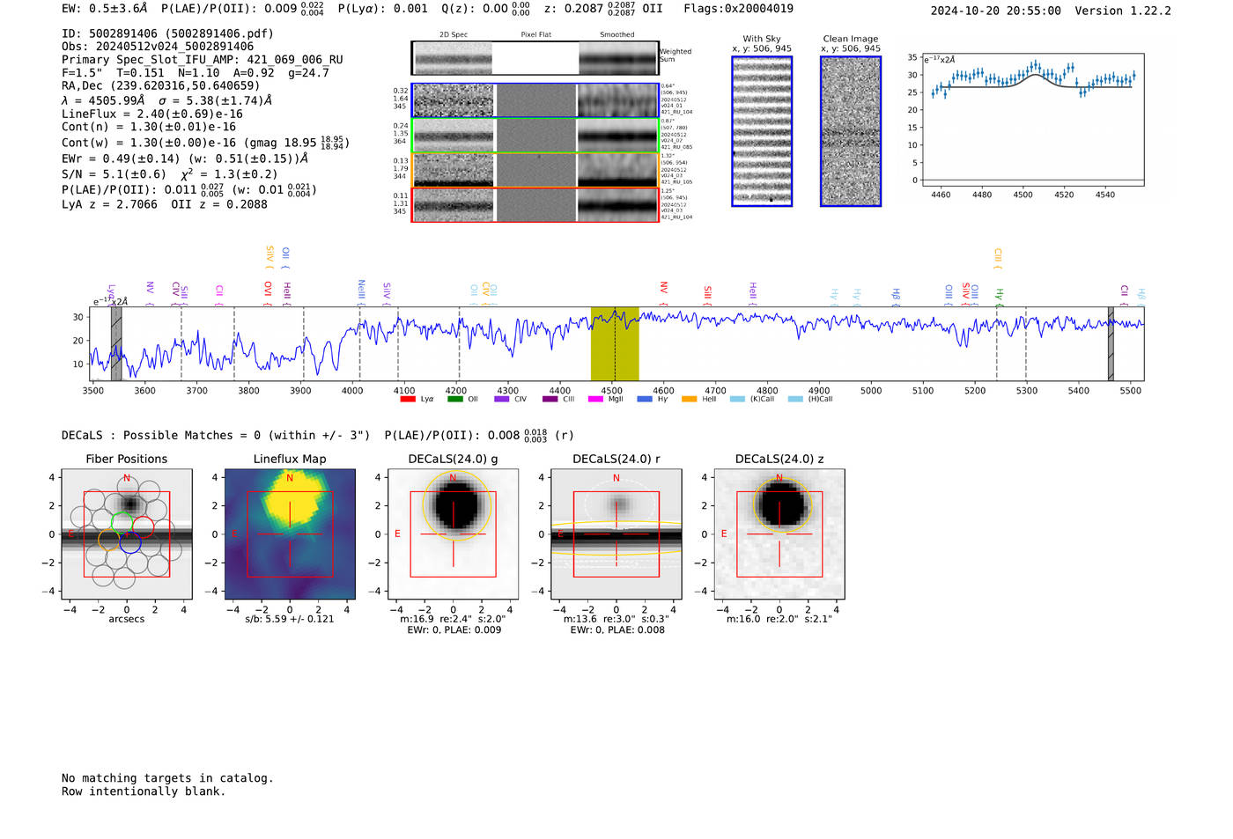1233x839 pixels.
Task: Open the DECaLS(24.0) g image
Action: coord(453,534)
